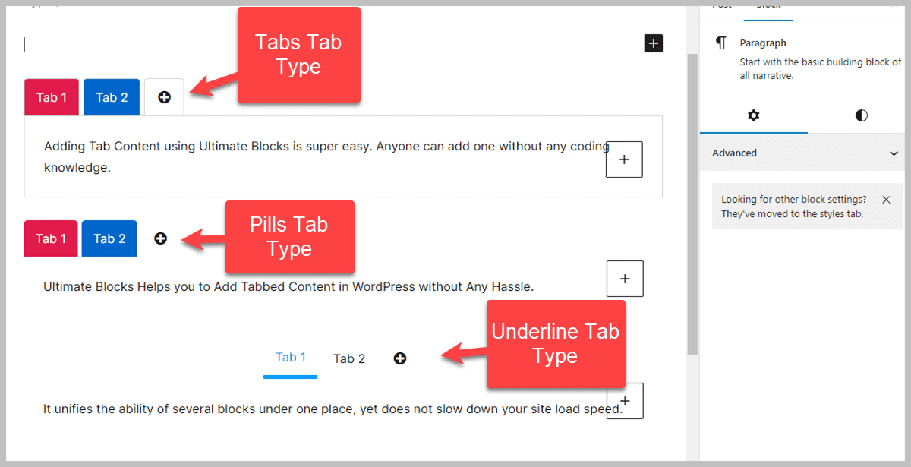Select Tab 2 in the Tabs type block
Screen dimensions: 911x467
click(x=112, y=96)
